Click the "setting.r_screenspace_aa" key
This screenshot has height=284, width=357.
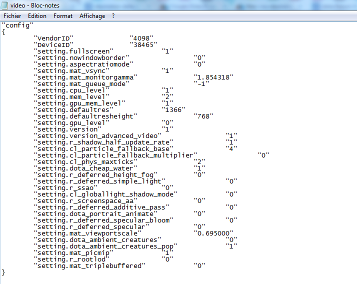[85, 201]
